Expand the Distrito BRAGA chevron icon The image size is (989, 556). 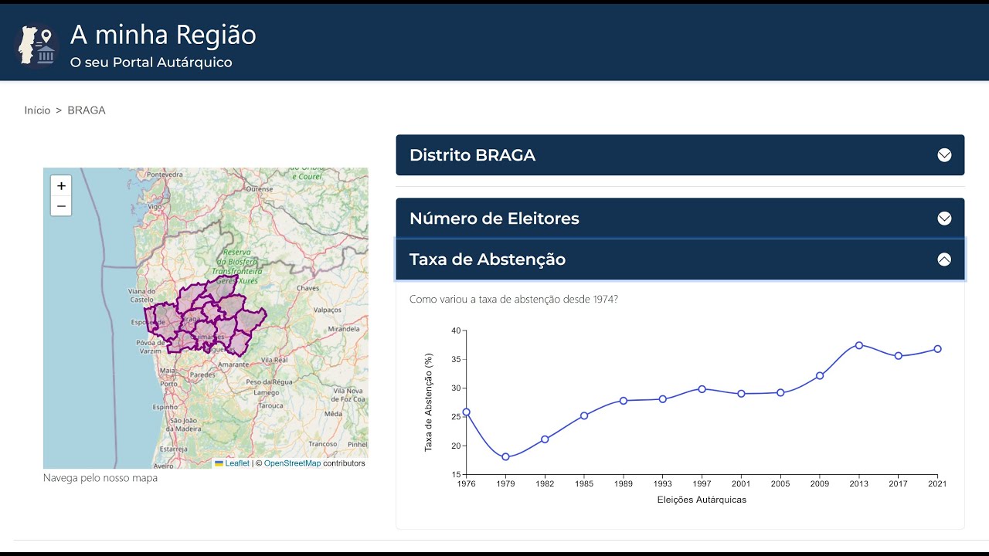point(944,155)
